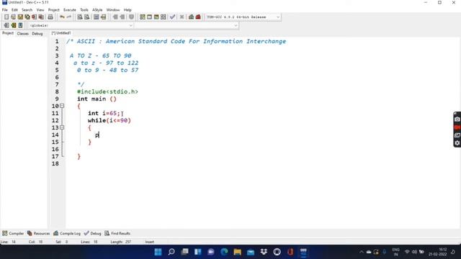Open the TDM-GCC compiler selection dropdown
Viewport: 461px width, 259px height.
point(243,17)
